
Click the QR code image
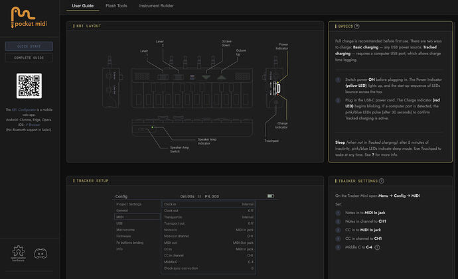(29, 86)
